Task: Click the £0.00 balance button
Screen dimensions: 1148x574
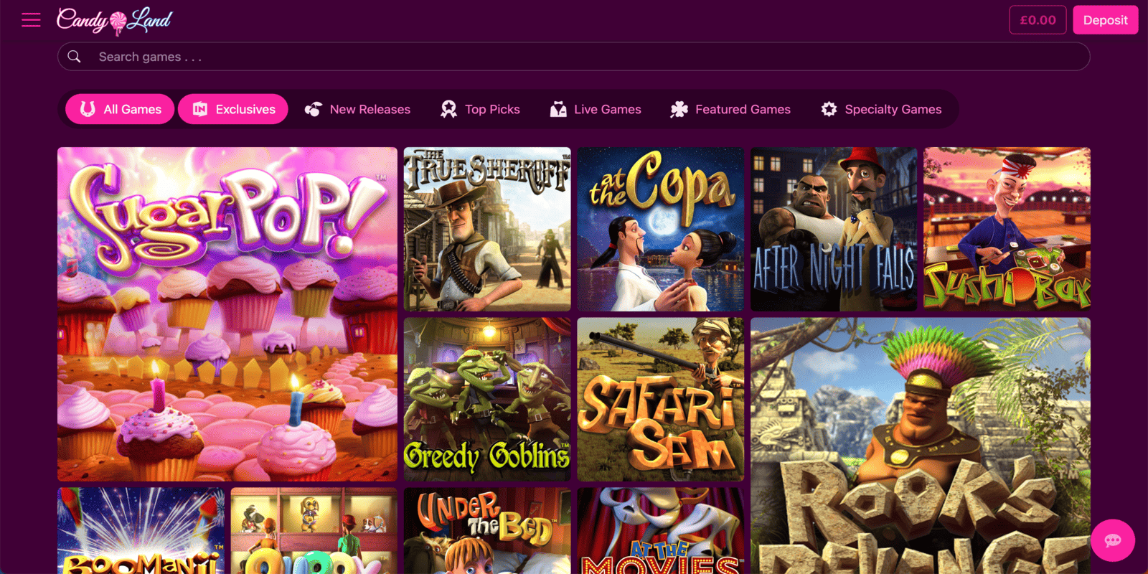Action: coord(1038,20)
